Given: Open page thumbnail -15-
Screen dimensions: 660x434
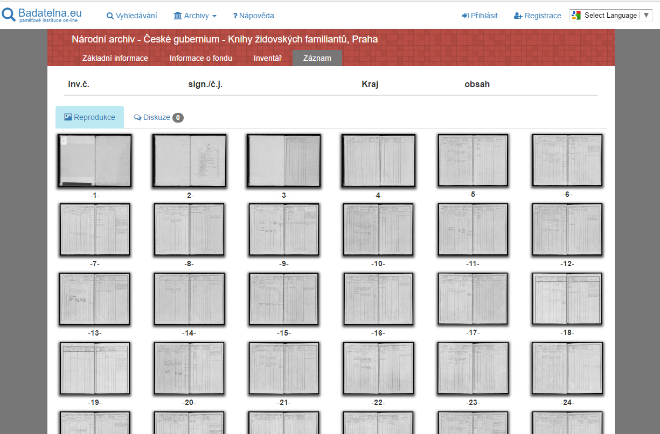Looking at the screenshot, I should [x=284, y=299].
